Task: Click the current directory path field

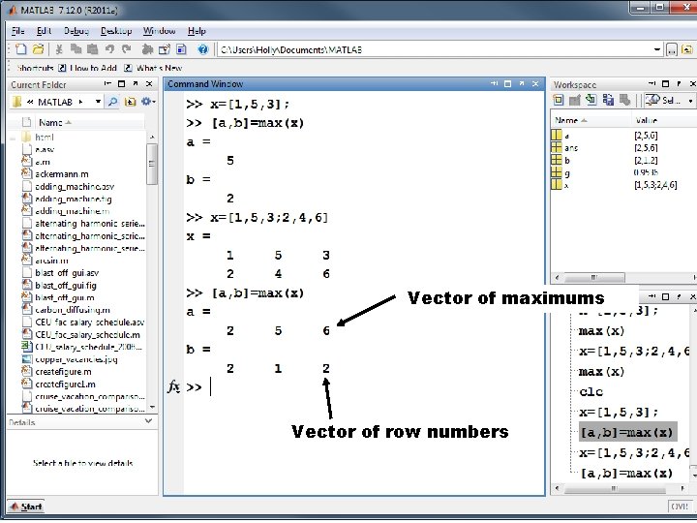Action: pos(436,49)
